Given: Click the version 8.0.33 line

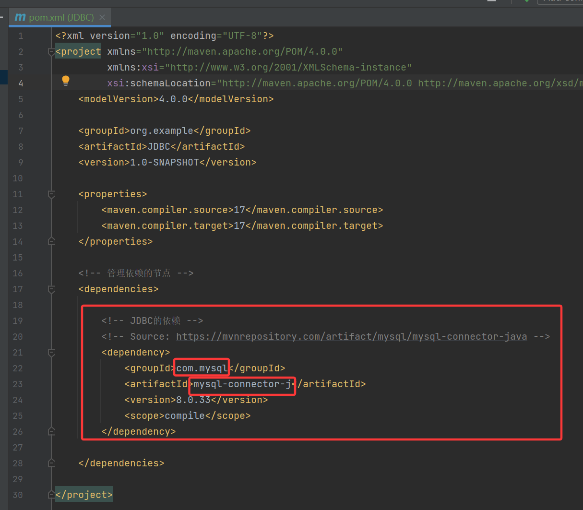Looking at the screenshot, I should pos(196,400).
